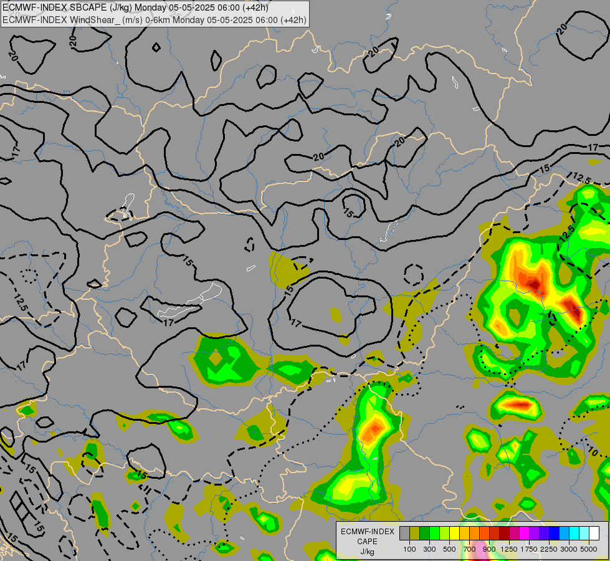Select the pure yellow legend swatch

pyautogui.click(x=454, y=533)
